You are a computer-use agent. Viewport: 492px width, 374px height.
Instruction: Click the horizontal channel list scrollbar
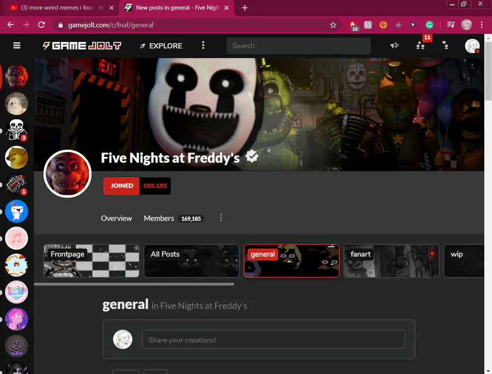[x=134, y=284]
